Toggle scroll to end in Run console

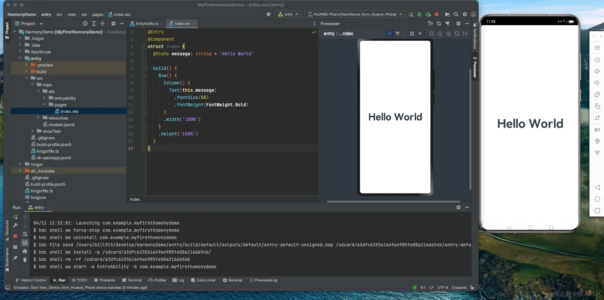tap(25, 243)
